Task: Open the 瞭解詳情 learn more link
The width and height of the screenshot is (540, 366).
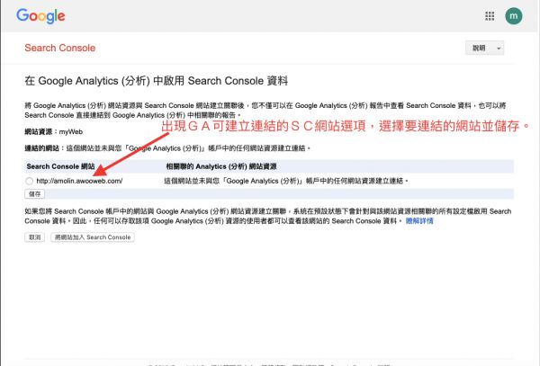Action: click(x=419, y=221)
